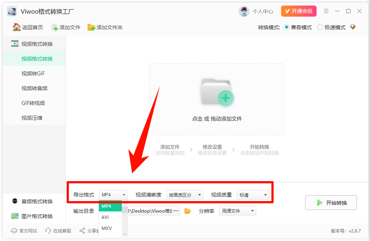Viewport: 371px width, 241px height.
Task: Click the VIP diamond icon beside 极速模式
Action: [352, 27]
